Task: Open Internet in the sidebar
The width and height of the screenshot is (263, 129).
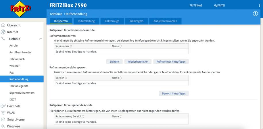Action: point(13,32)
